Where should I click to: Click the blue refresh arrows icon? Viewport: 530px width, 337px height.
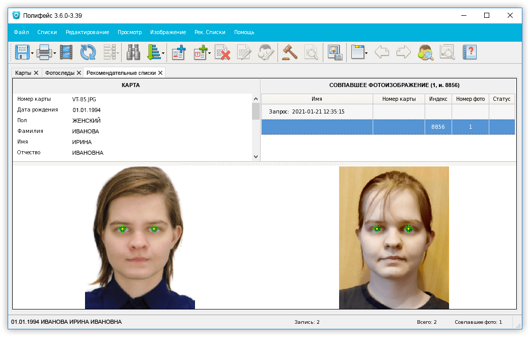click(x=88, y=52)
